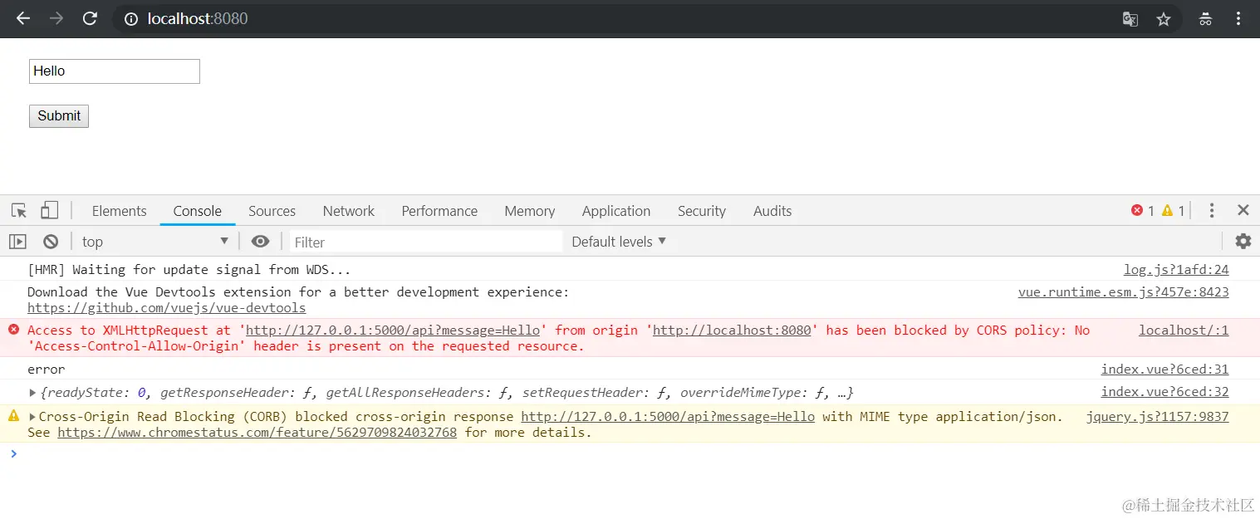
Task: Open API URL link in the CORS error
Action: 393,330
